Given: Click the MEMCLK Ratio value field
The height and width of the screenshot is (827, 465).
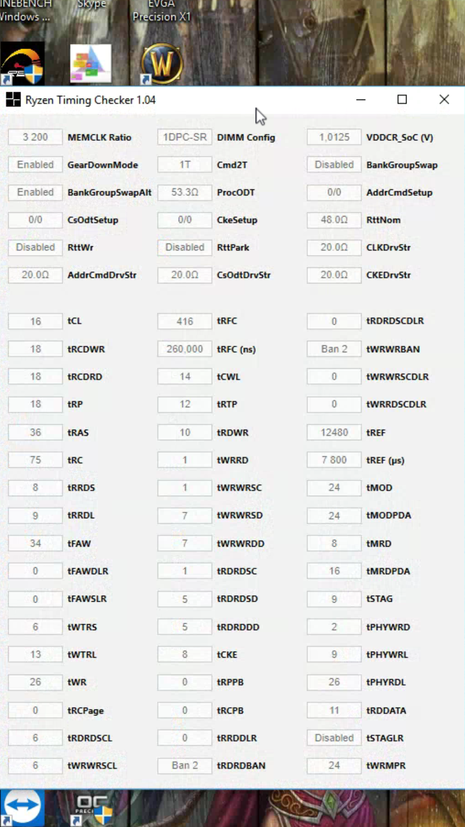Looking at the screenshot, I should point(35,137).
